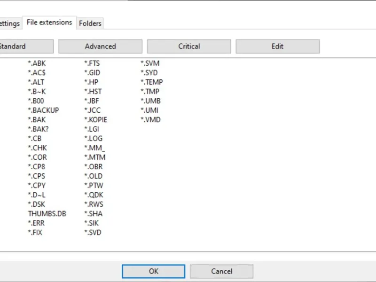Select the *.SVM entry
Screen dimensions: 376x282
point(150,63)
